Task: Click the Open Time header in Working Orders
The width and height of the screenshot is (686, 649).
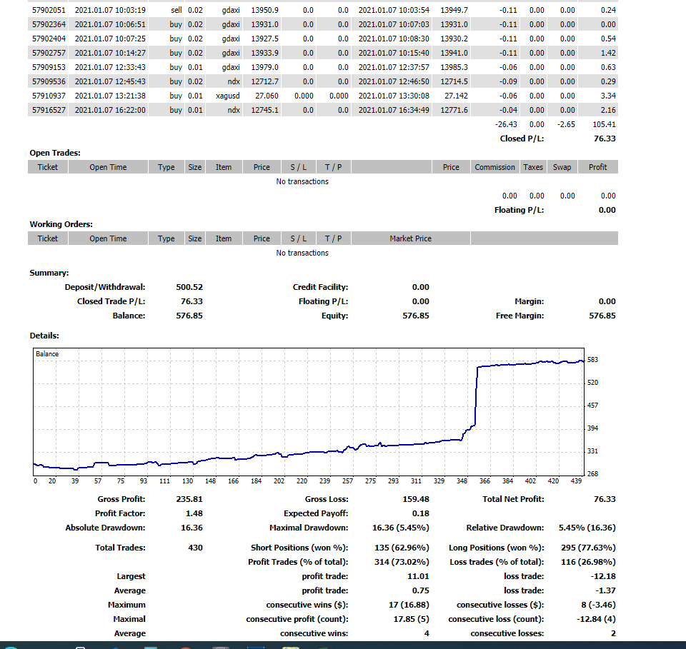Action: [108, 238]
